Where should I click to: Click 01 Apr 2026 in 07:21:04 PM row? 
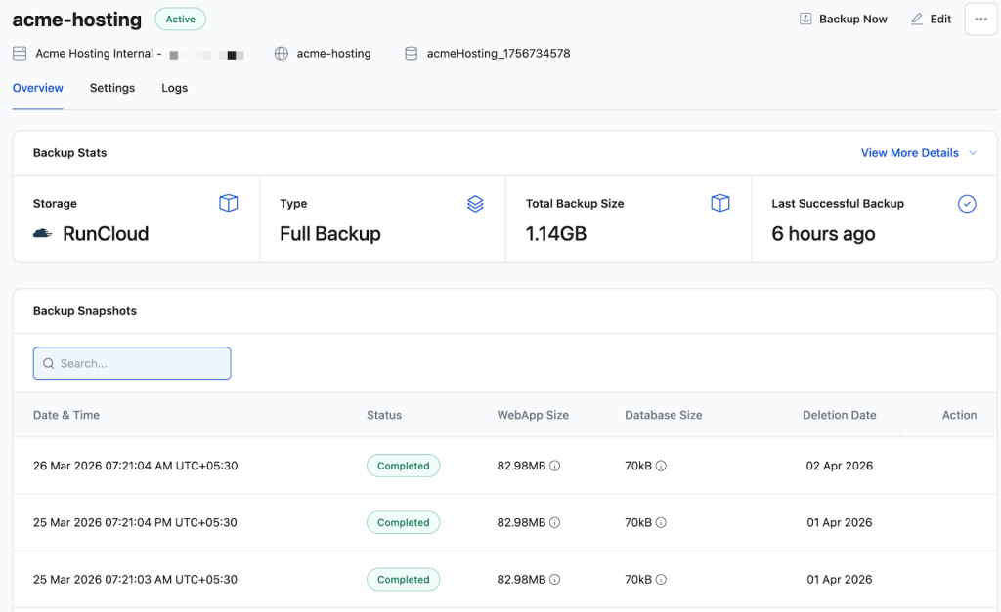840,523
